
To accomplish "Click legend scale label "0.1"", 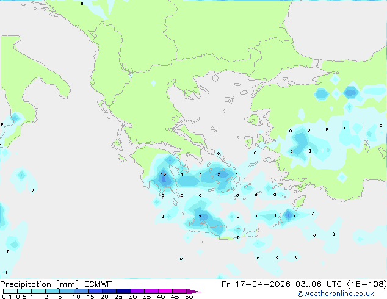I will (7, 297).
